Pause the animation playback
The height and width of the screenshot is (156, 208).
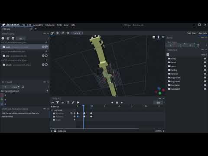[x=117, y=103]
